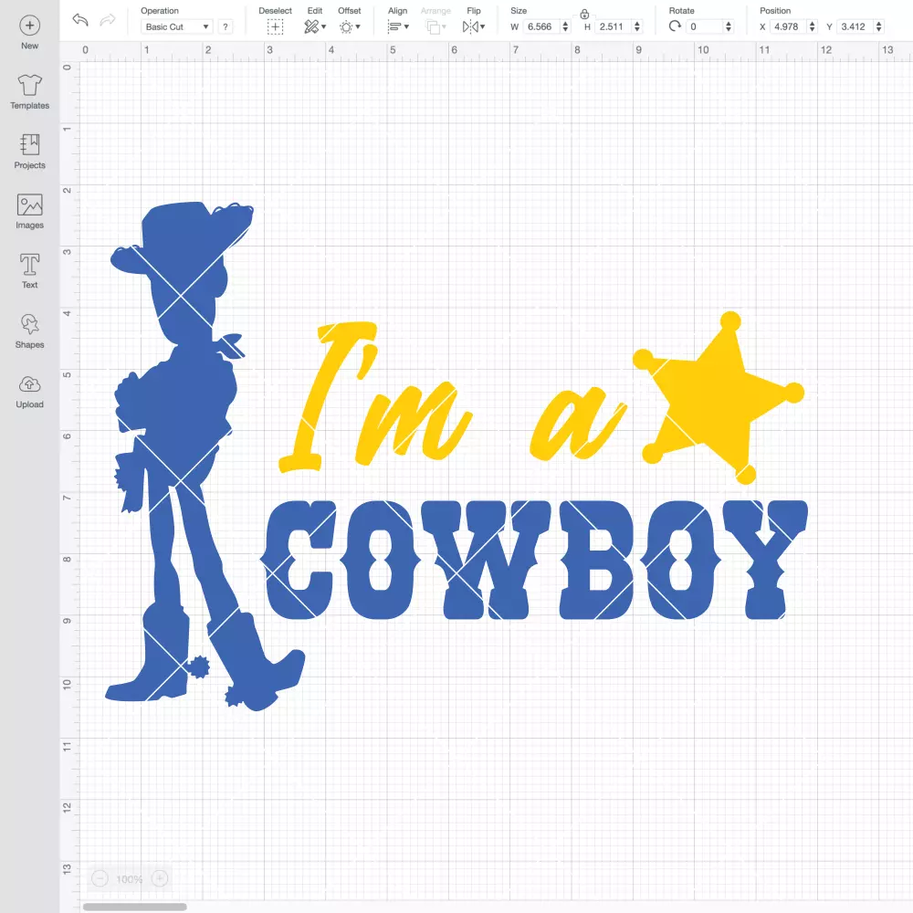Image resolution: width=913 pixels, height=913 pixels.
Task: Adjust the rotate stepper arrows
Action: 729,26
